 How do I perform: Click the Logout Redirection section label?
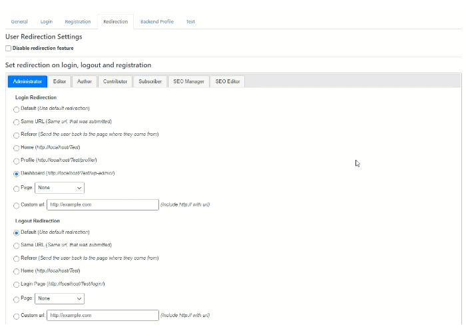(x=37, y=221)
